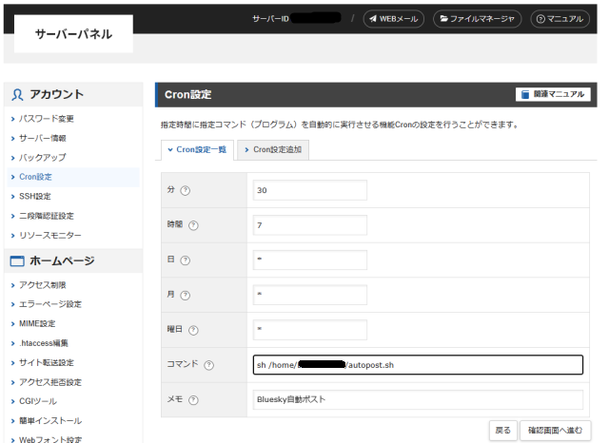Switch to Cron設定追加 tab
The height and width of the screenshot is (443, 609).
point(273,150)
